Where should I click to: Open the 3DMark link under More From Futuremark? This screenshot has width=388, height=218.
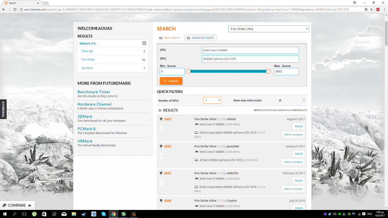[85, 117]
